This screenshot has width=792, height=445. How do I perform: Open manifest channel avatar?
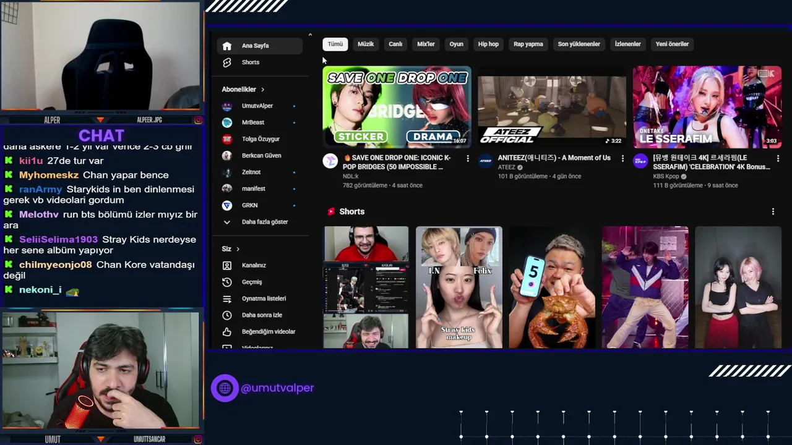click(x=227, y=189)
